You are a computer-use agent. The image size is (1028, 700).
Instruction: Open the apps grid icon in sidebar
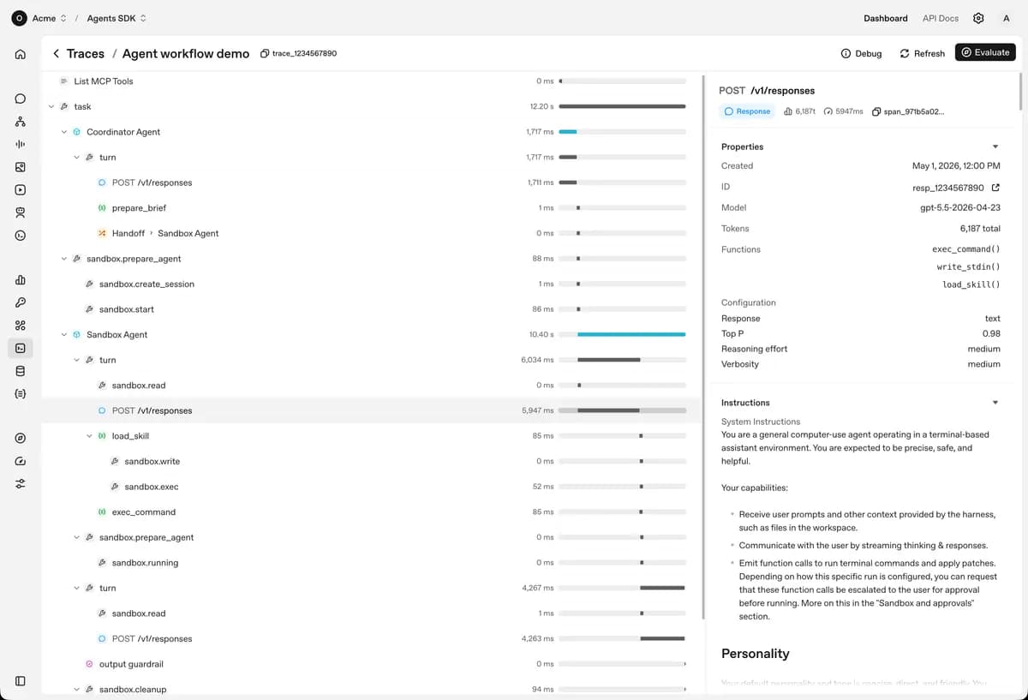point(21,326)
